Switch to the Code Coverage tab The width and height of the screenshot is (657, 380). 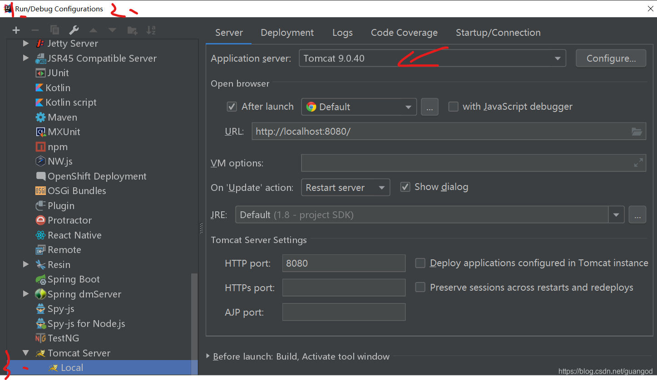404,33
